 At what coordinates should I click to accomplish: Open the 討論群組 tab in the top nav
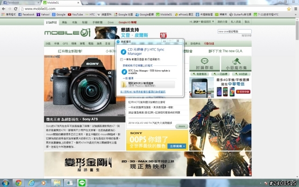pyautogui.click(x=51, y=22)
